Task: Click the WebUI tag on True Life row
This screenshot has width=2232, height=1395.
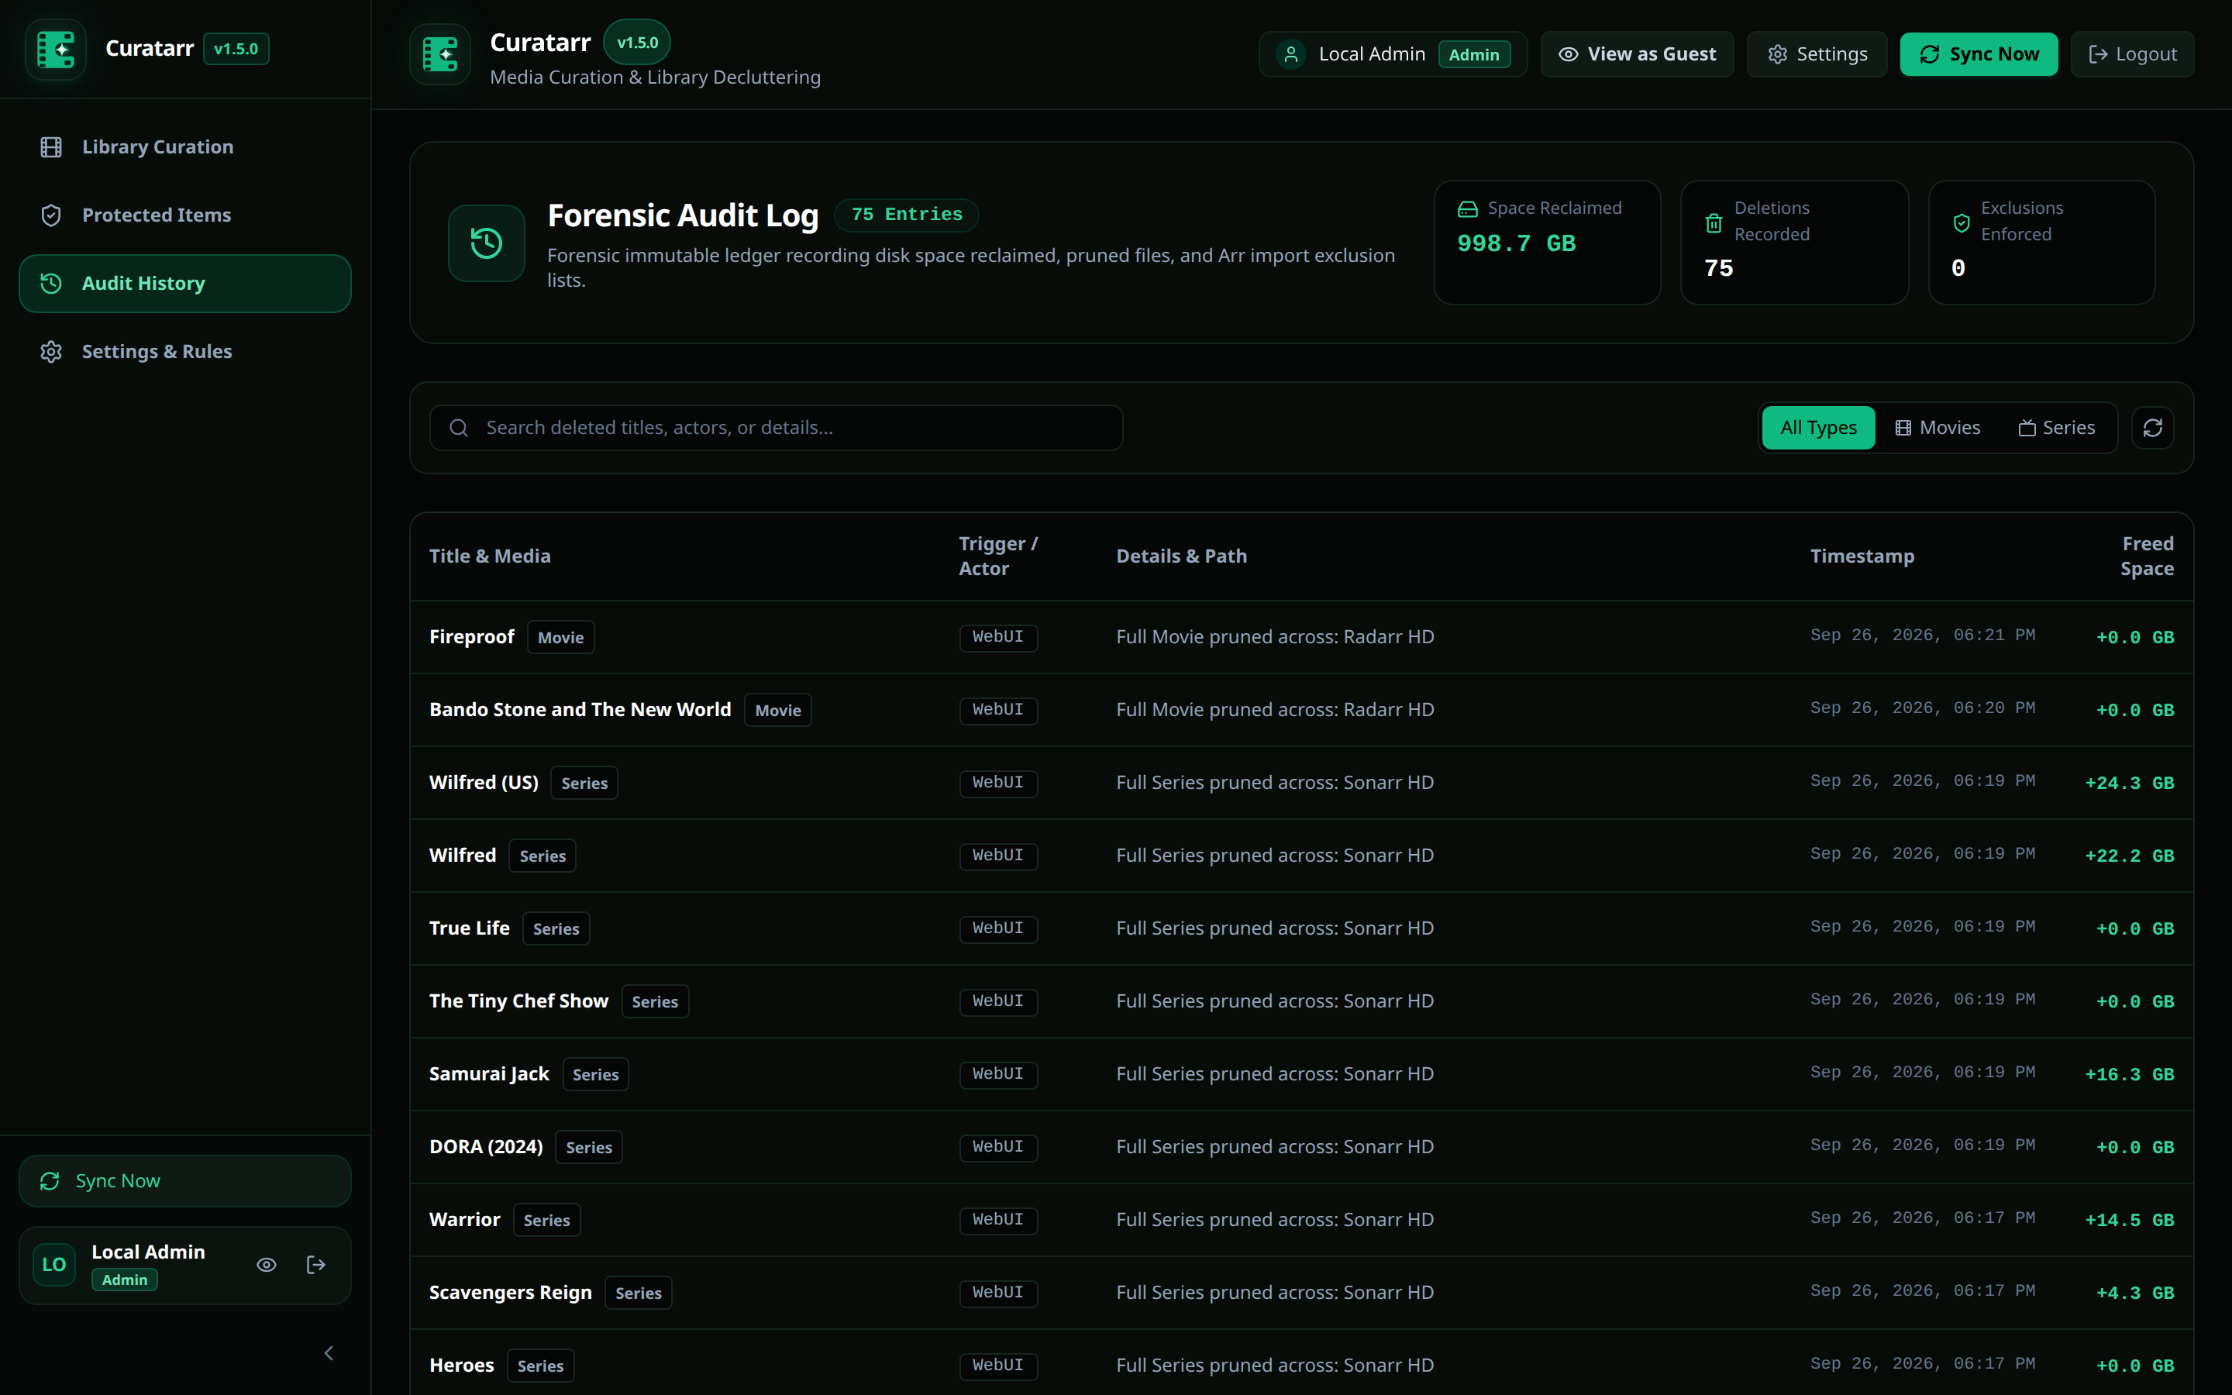Action: click(998, 928)
